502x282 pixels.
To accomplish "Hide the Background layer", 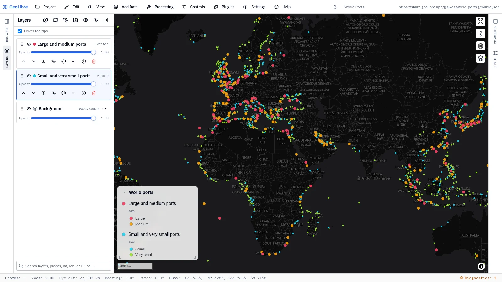I will tap(29, 109).
